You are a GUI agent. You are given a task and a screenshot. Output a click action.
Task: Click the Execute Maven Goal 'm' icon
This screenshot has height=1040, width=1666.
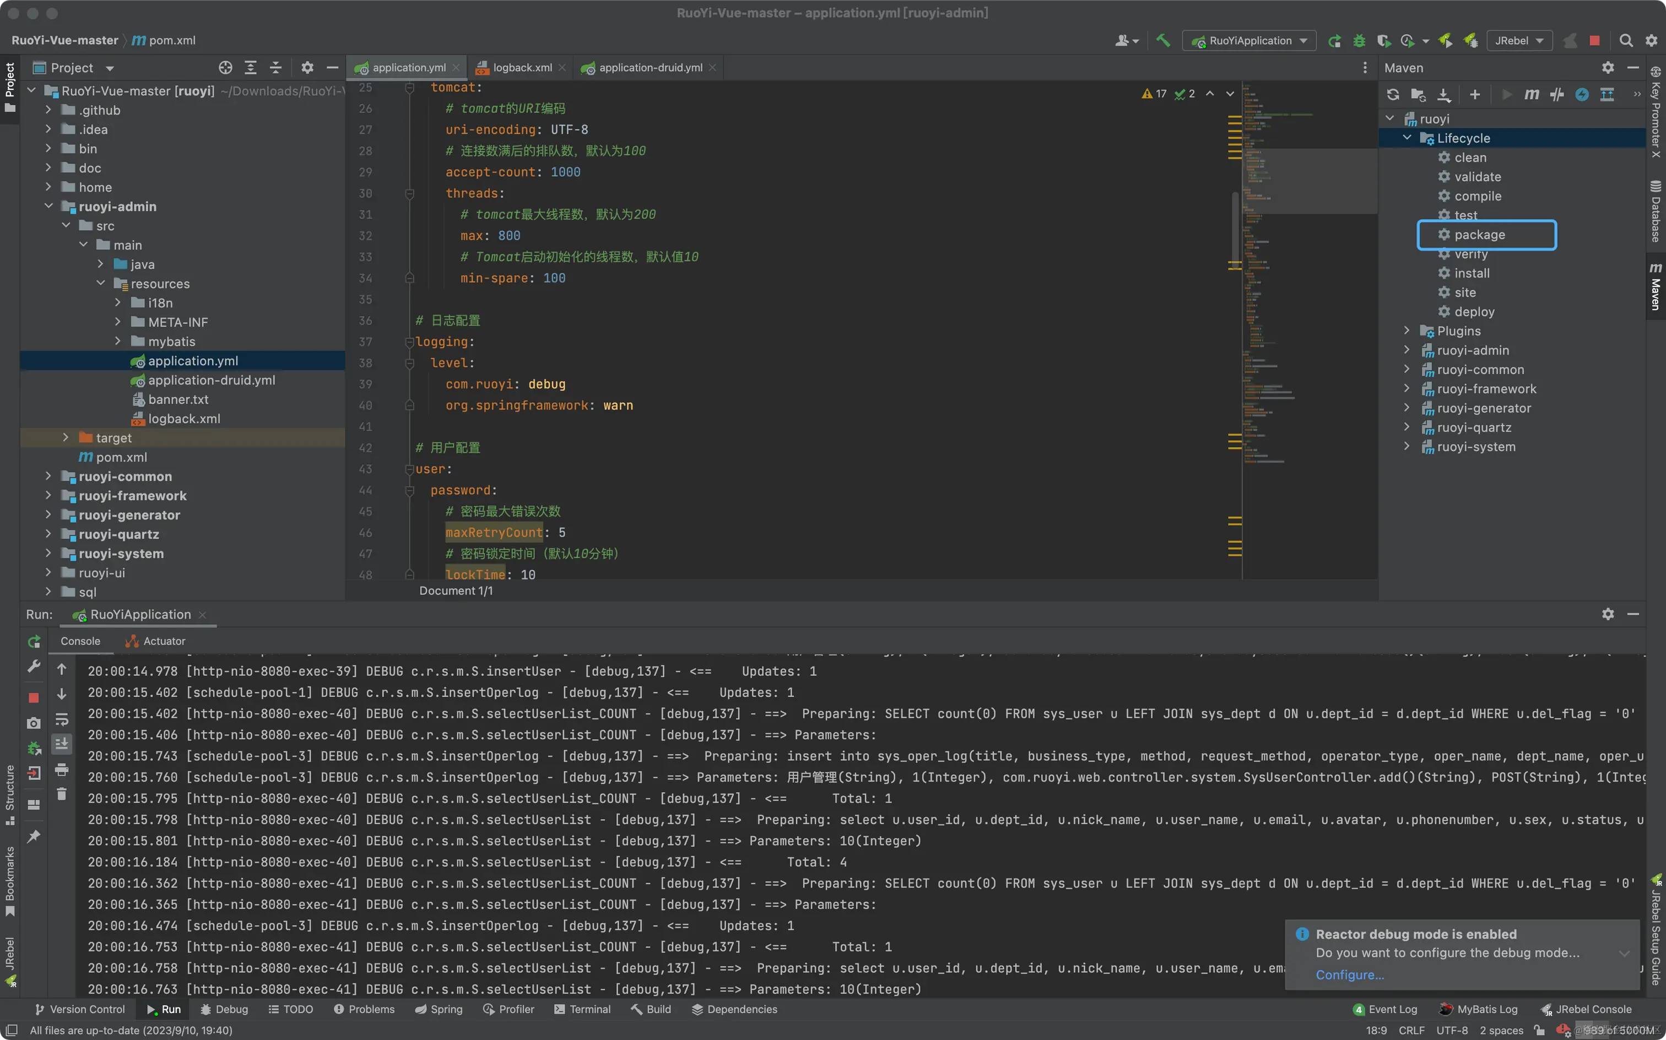point(1531,94)
